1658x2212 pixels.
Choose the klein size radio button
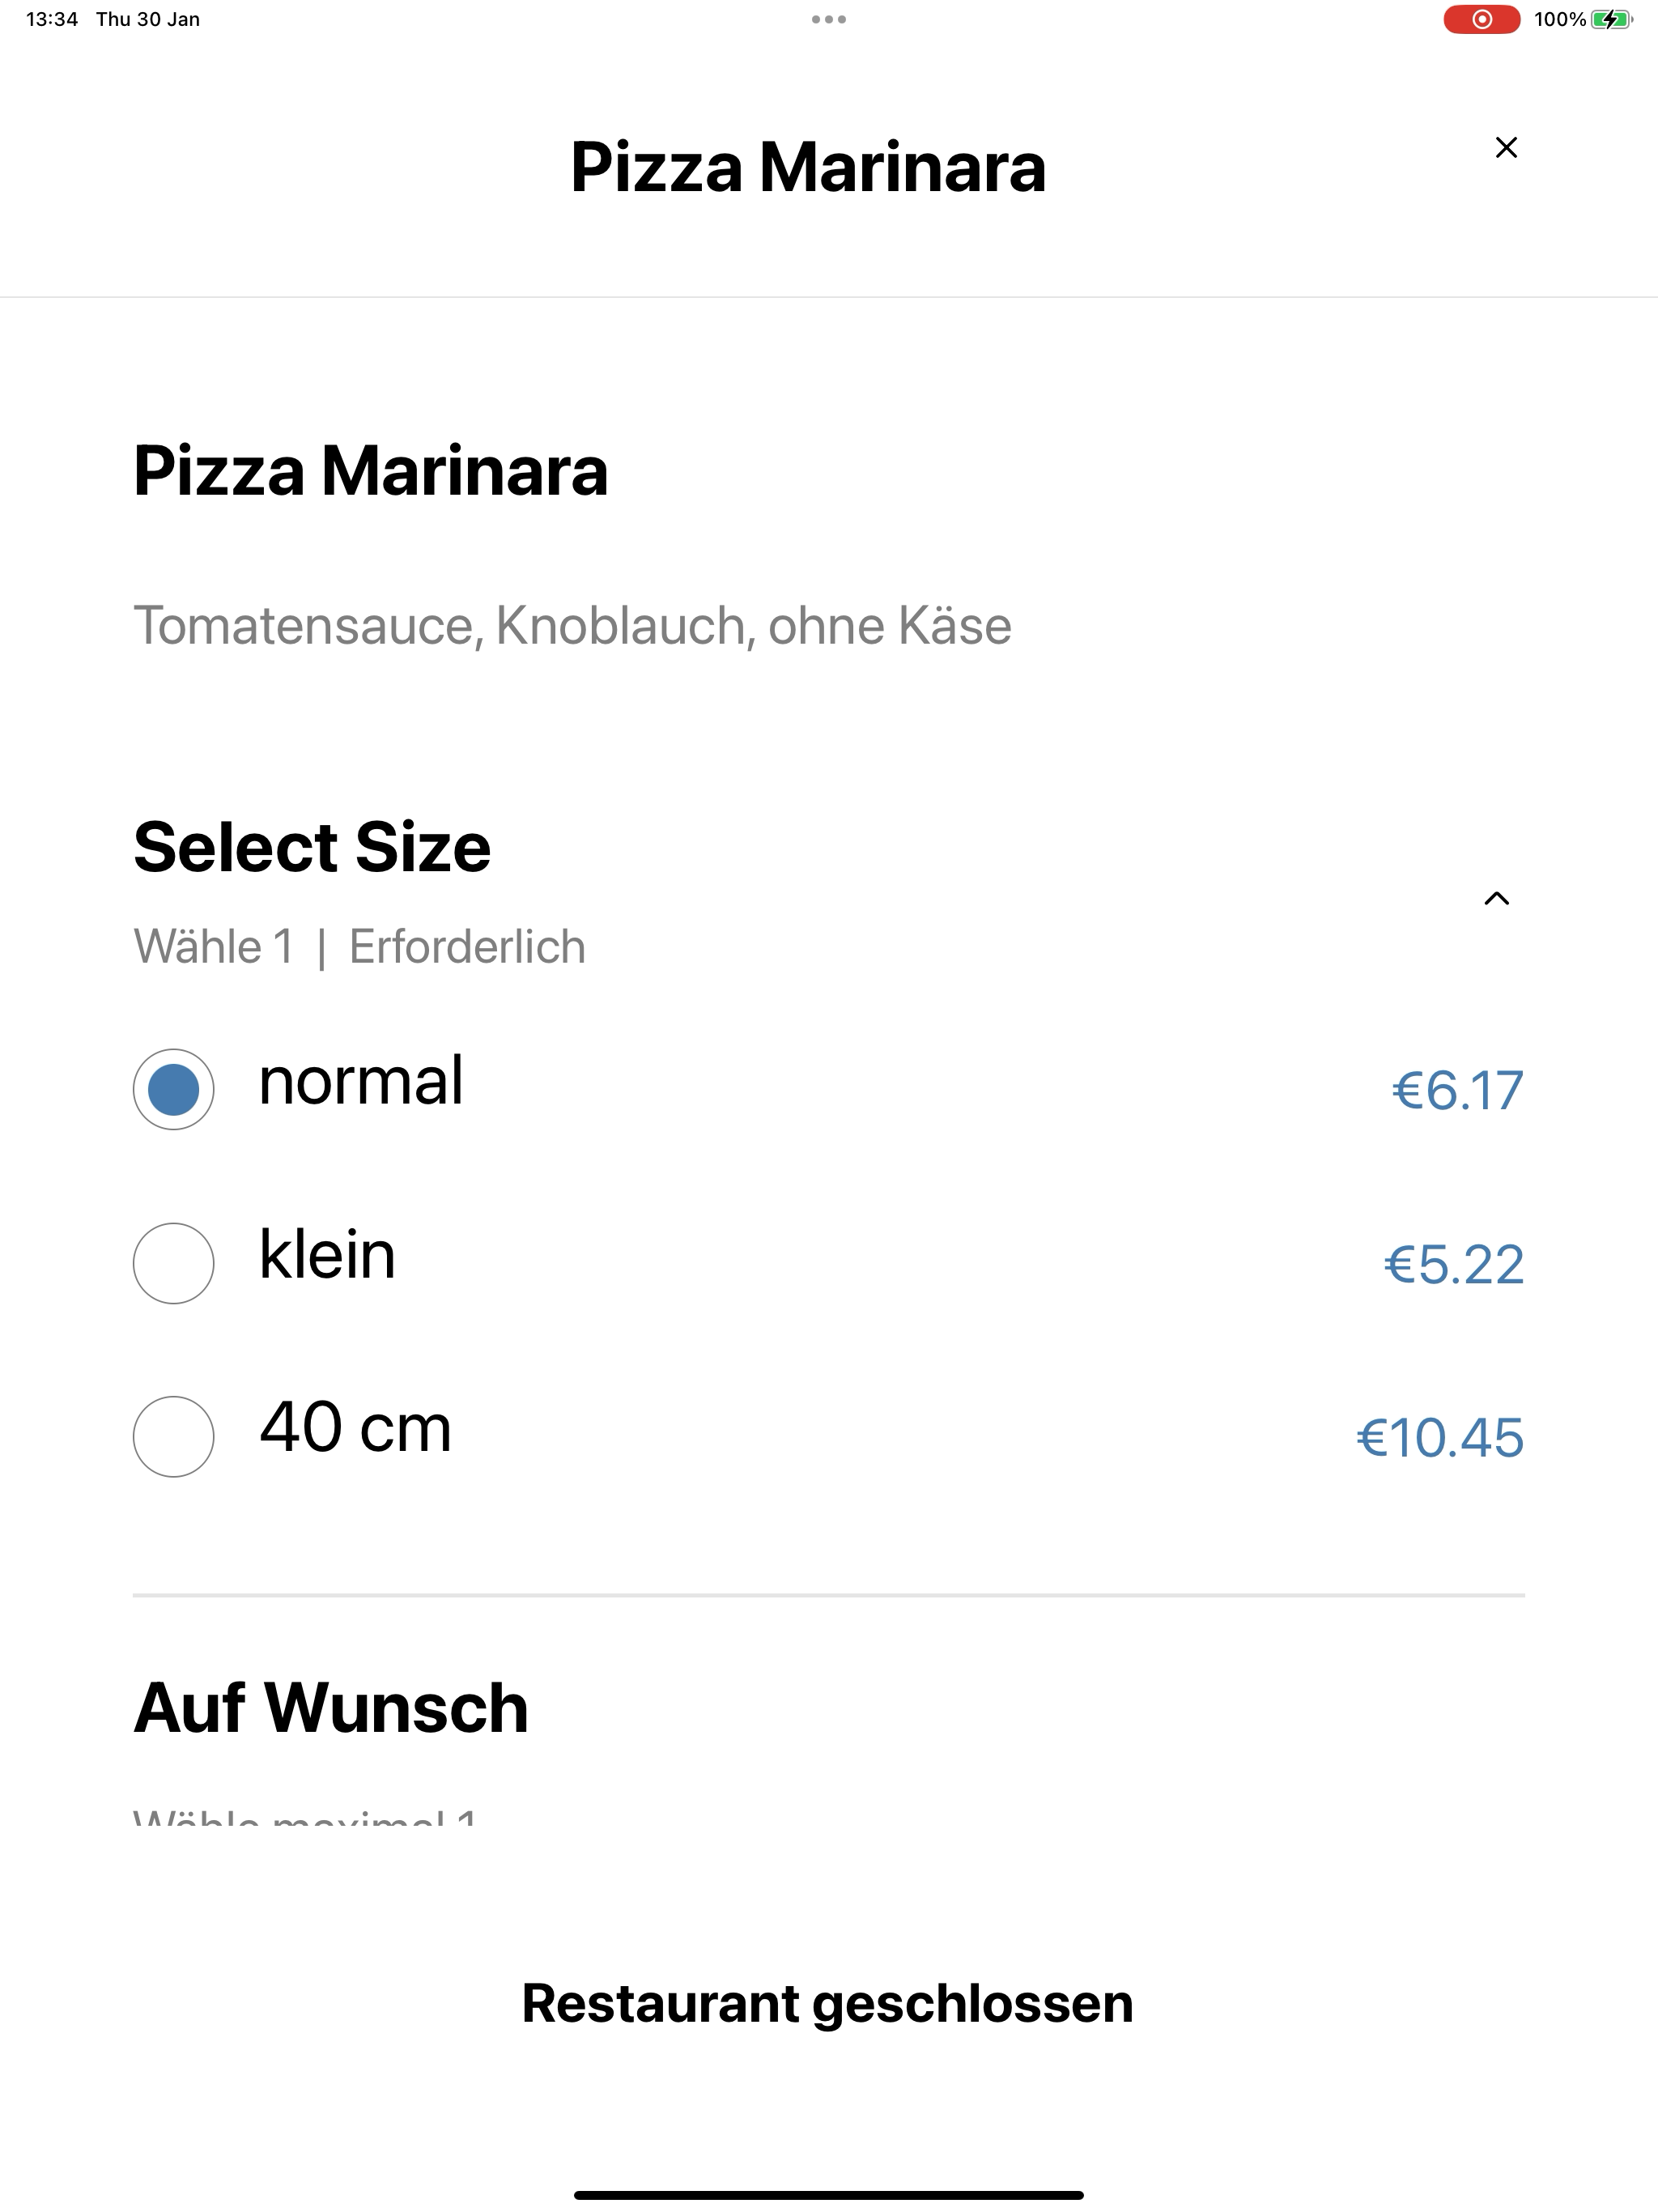173,1263
